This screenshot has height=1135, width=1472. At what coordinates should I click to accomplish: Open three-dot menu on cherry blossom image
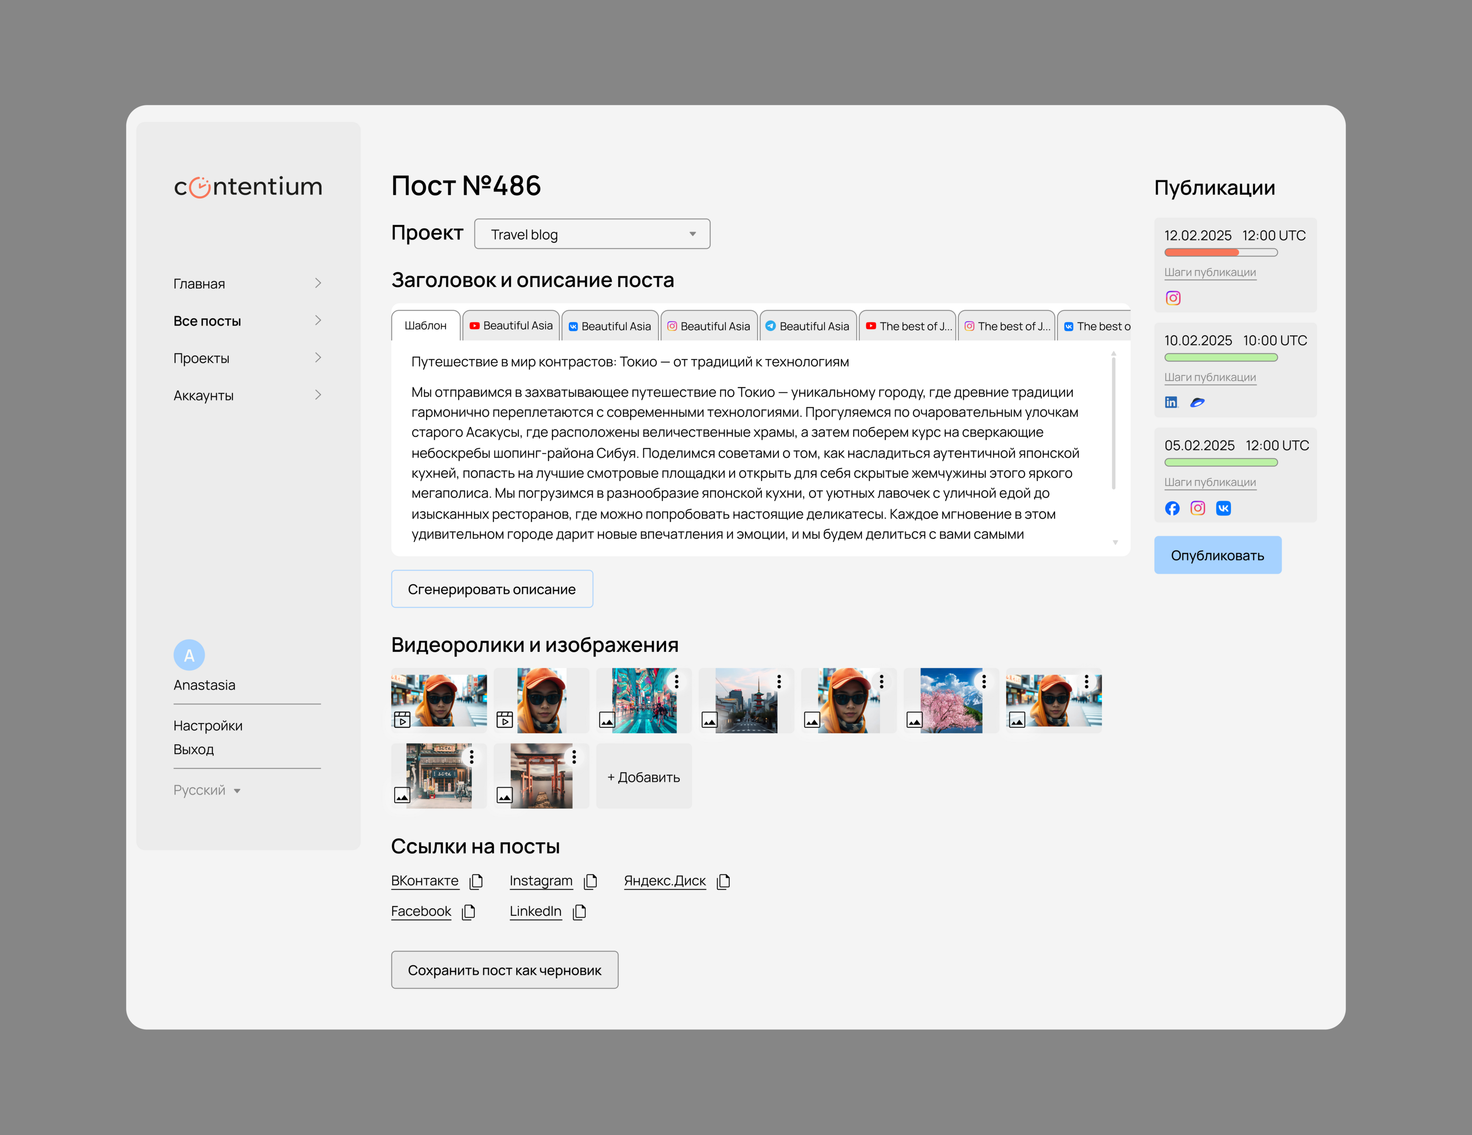point(984,681)
